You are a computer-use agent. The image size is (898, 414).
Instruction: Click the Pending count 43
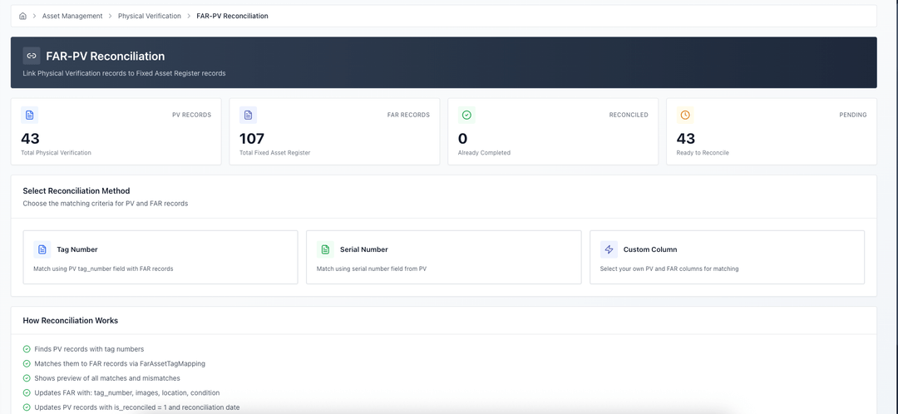tap(685, 139)
